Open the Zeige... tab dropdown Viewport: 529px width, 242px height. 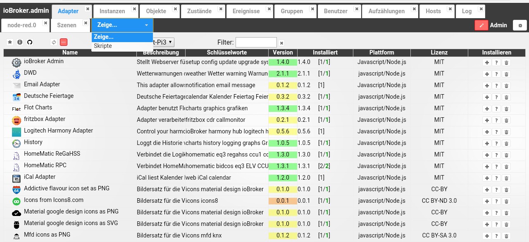[x=122, y=25]
